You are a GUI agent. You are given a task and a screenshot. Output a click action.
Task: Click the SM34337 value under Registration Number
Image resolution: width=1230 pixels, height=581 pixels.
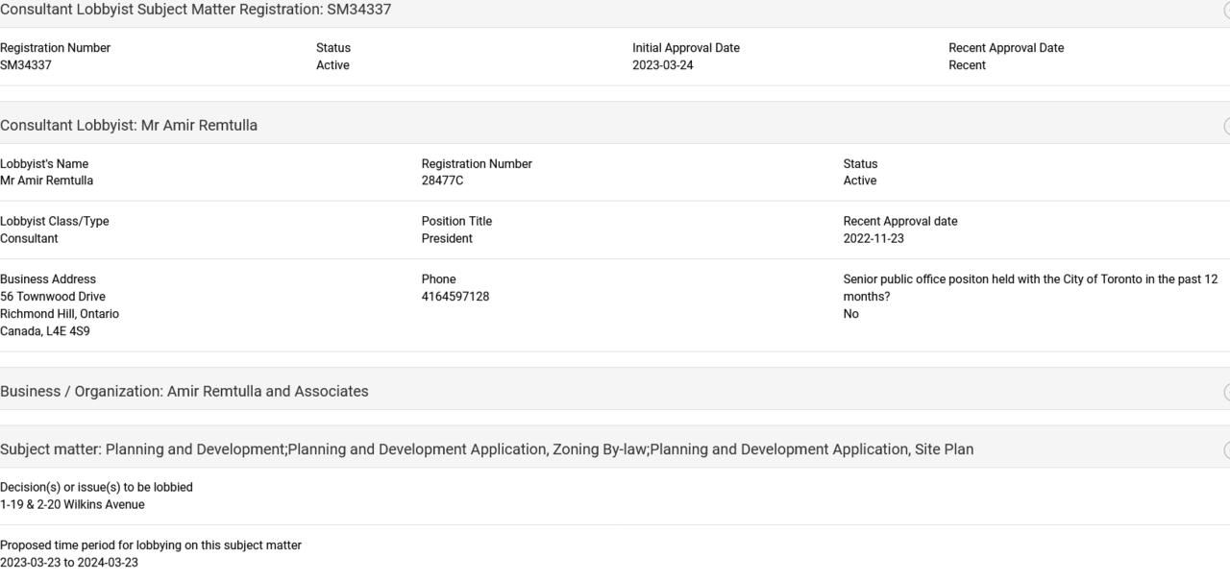pos(26,65)
